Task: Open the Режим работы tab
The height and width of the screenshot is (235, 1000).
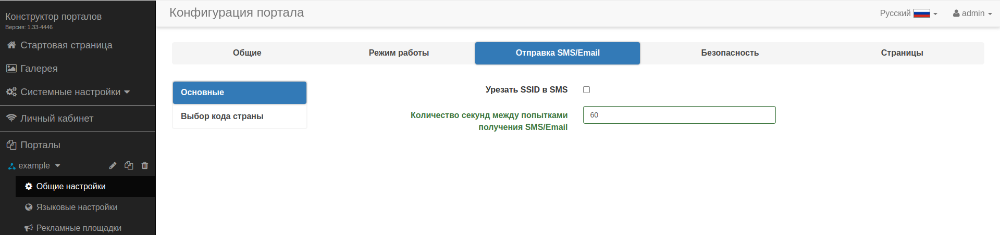Action: coord(399,53)
